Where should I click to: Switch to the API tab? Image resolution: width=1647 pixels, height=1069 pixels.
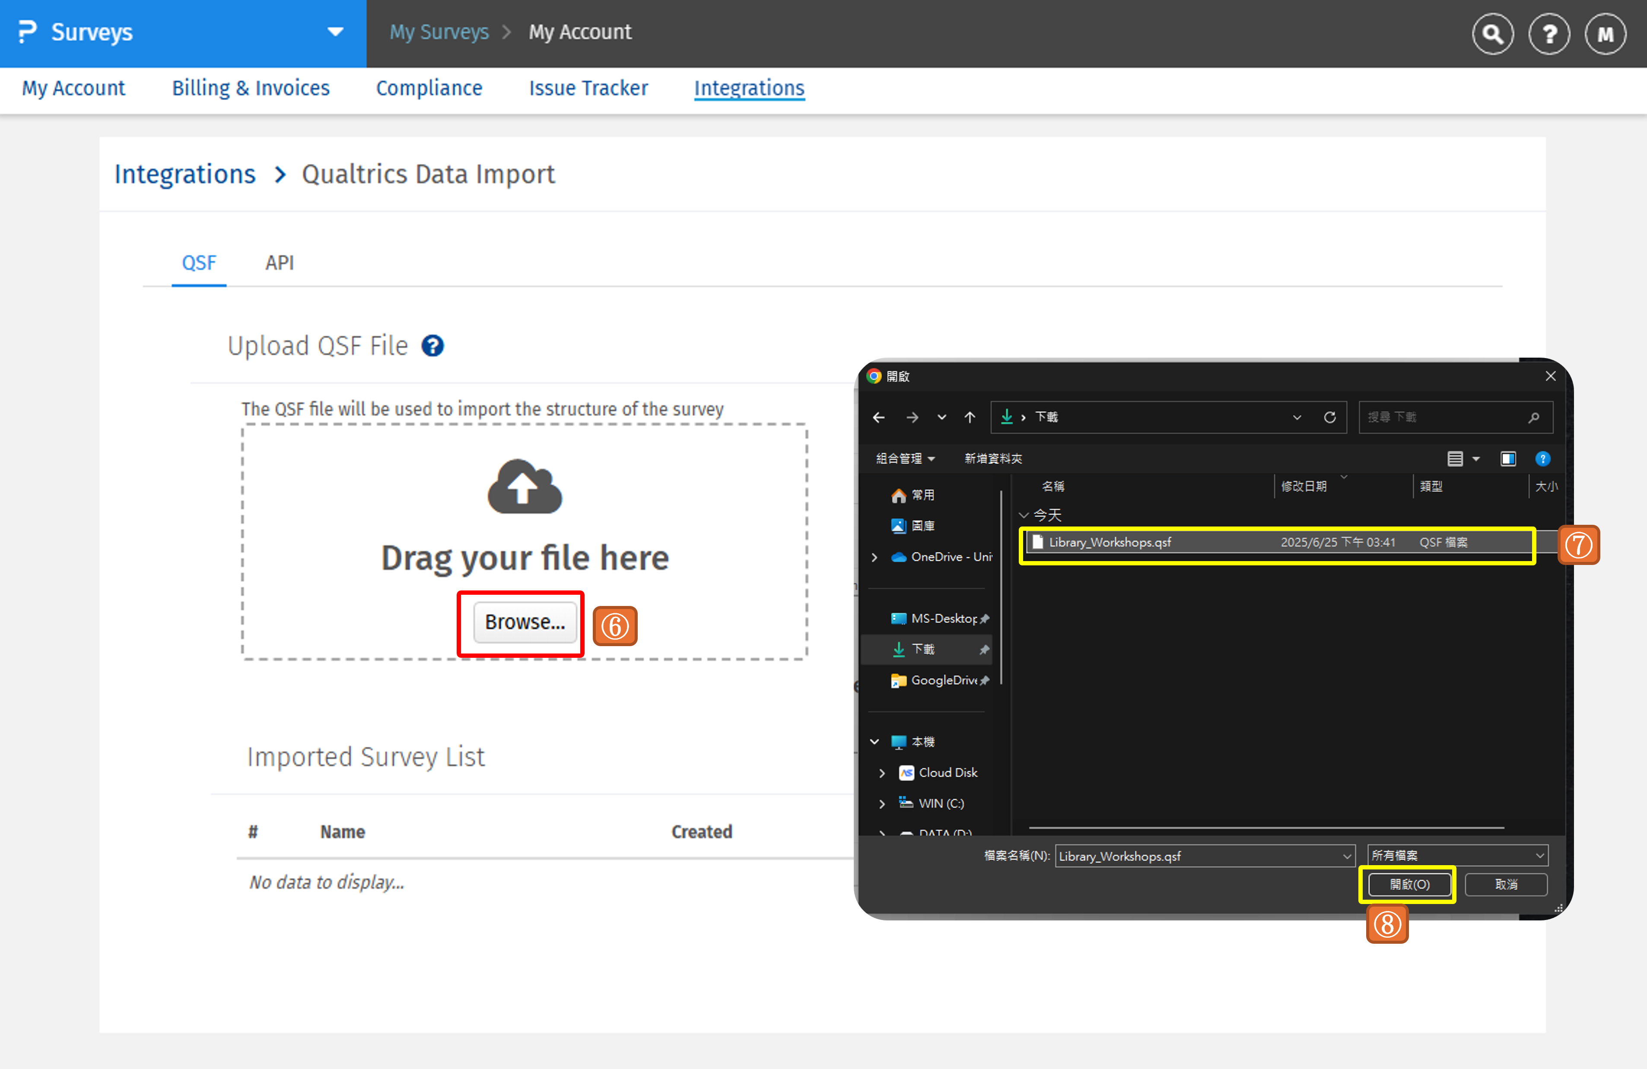point(280,262)
